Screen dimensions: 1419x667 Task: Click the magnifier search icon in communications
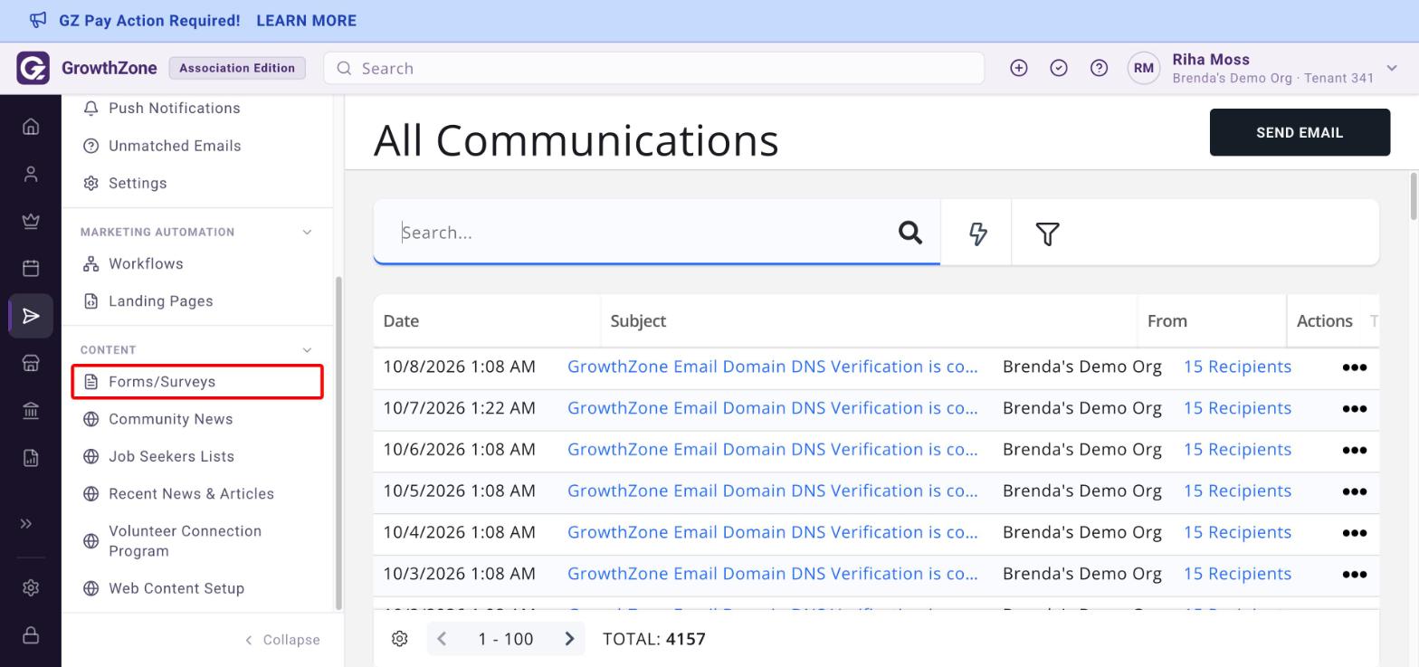tap(910, 233)
